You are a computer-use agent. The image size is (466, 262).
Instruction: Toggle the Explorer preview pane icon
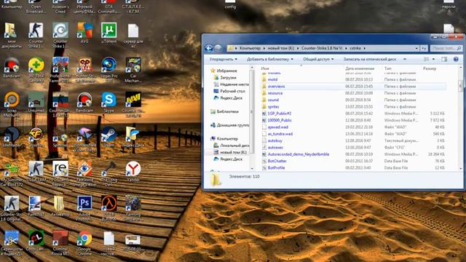point(444,60)
